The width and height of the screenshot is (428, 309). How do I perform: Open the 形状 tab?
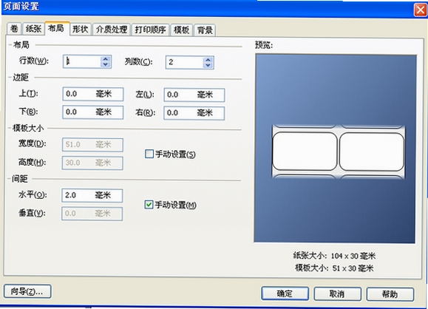(x=81, y=29)
